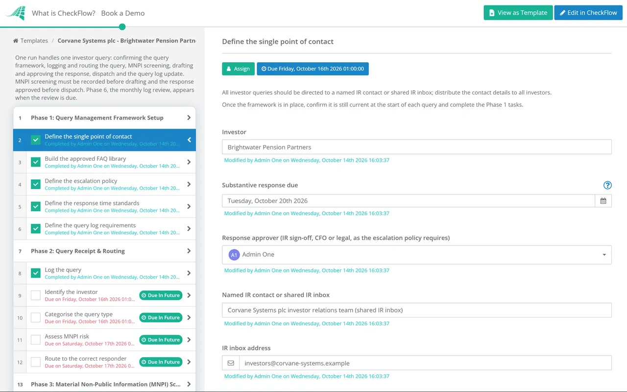Click Due In Future badge on Identify the investor

click(x=161, y=295)
